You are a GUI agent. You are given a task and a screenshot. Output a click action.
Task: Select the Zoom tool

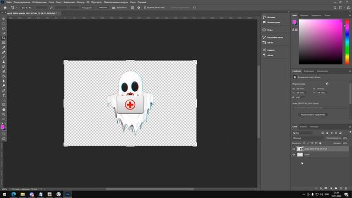click(x=4, y=114)
